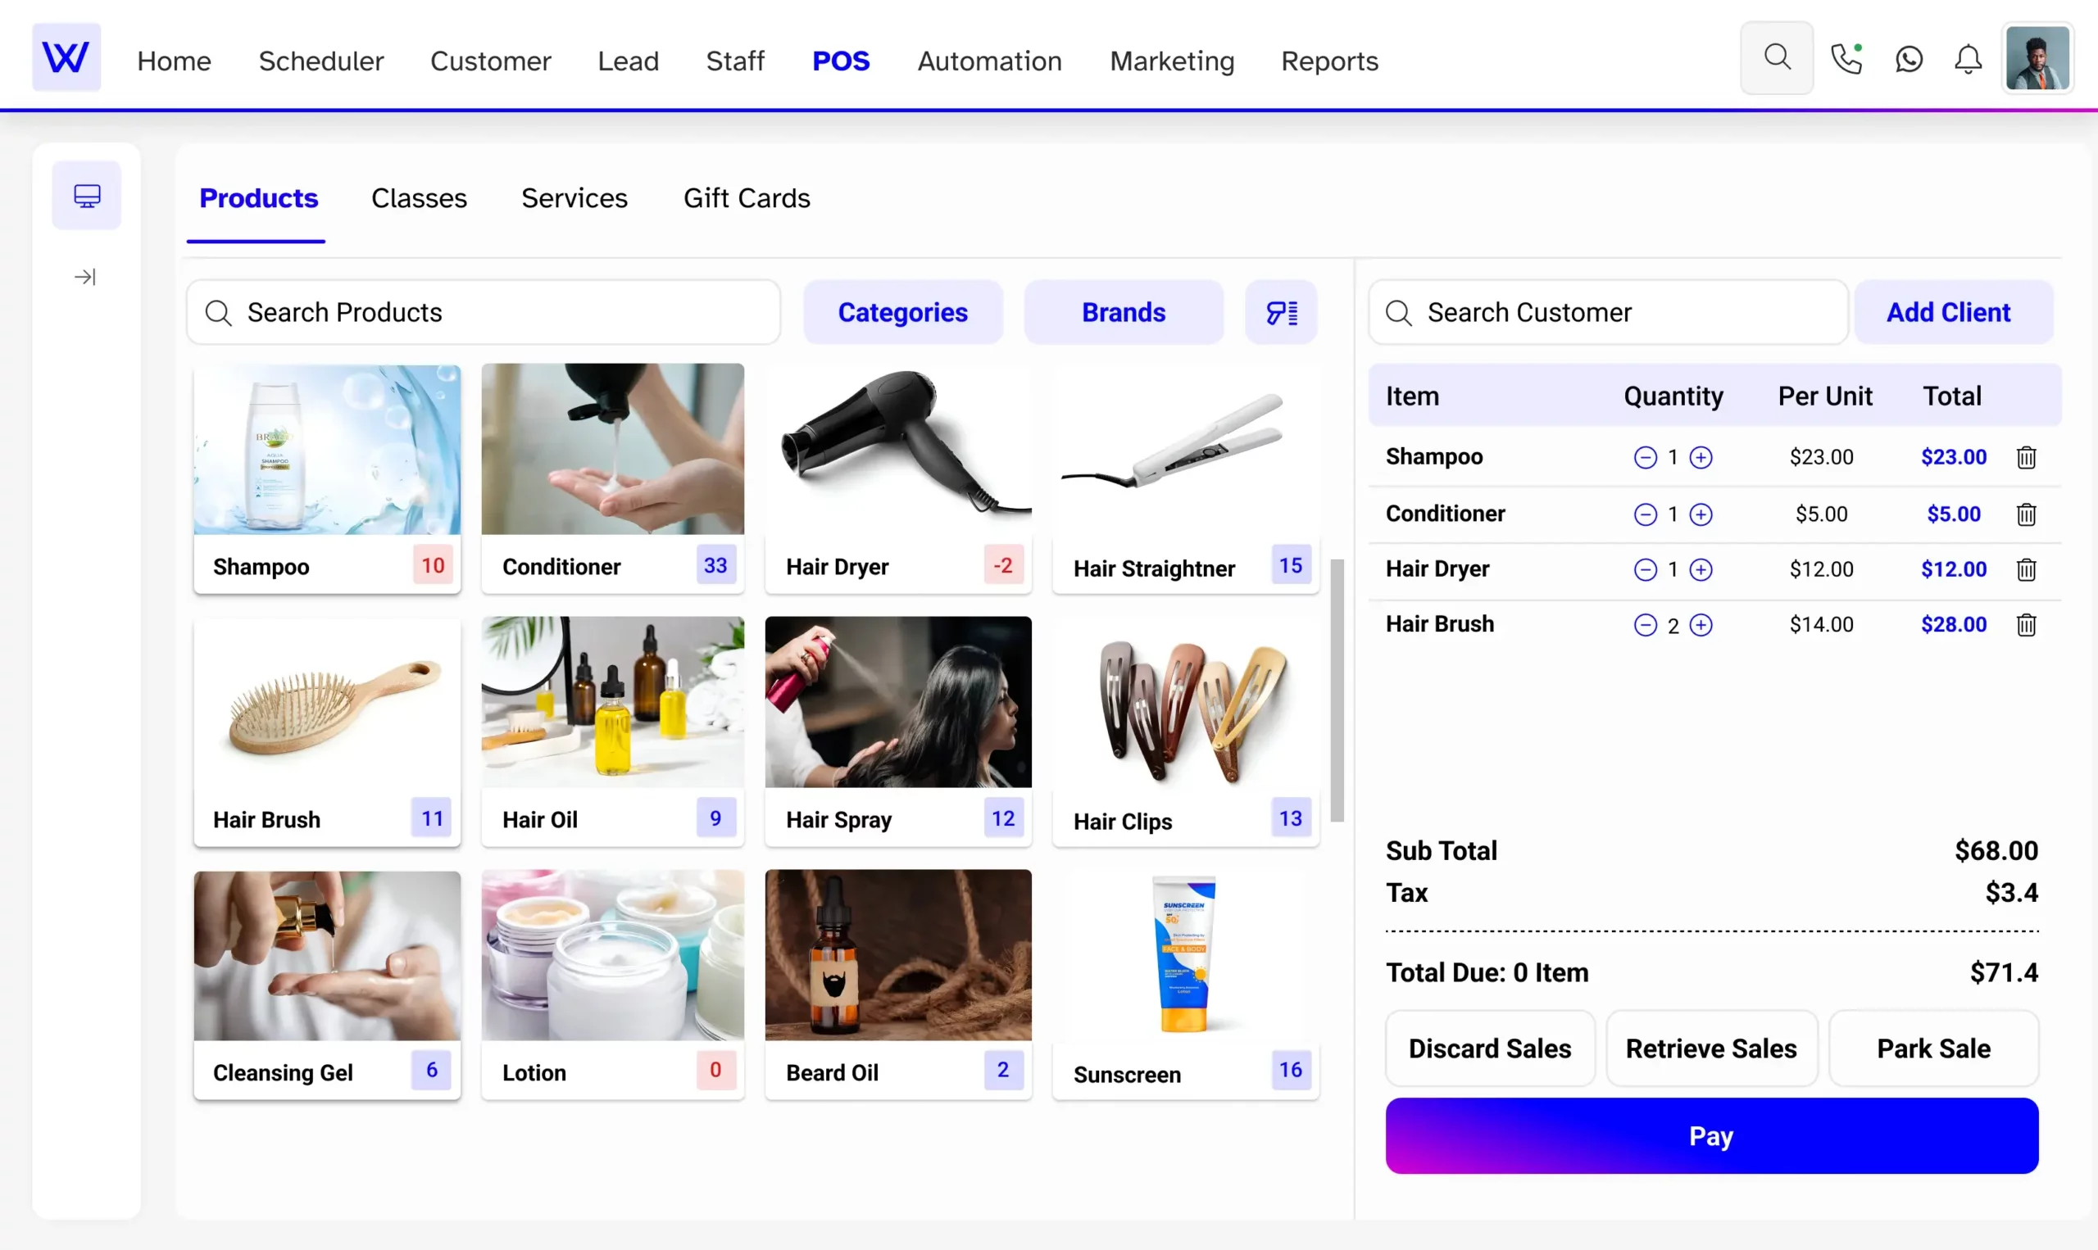Click Park Sale button
2098x1250 pixels.
1932,1048
